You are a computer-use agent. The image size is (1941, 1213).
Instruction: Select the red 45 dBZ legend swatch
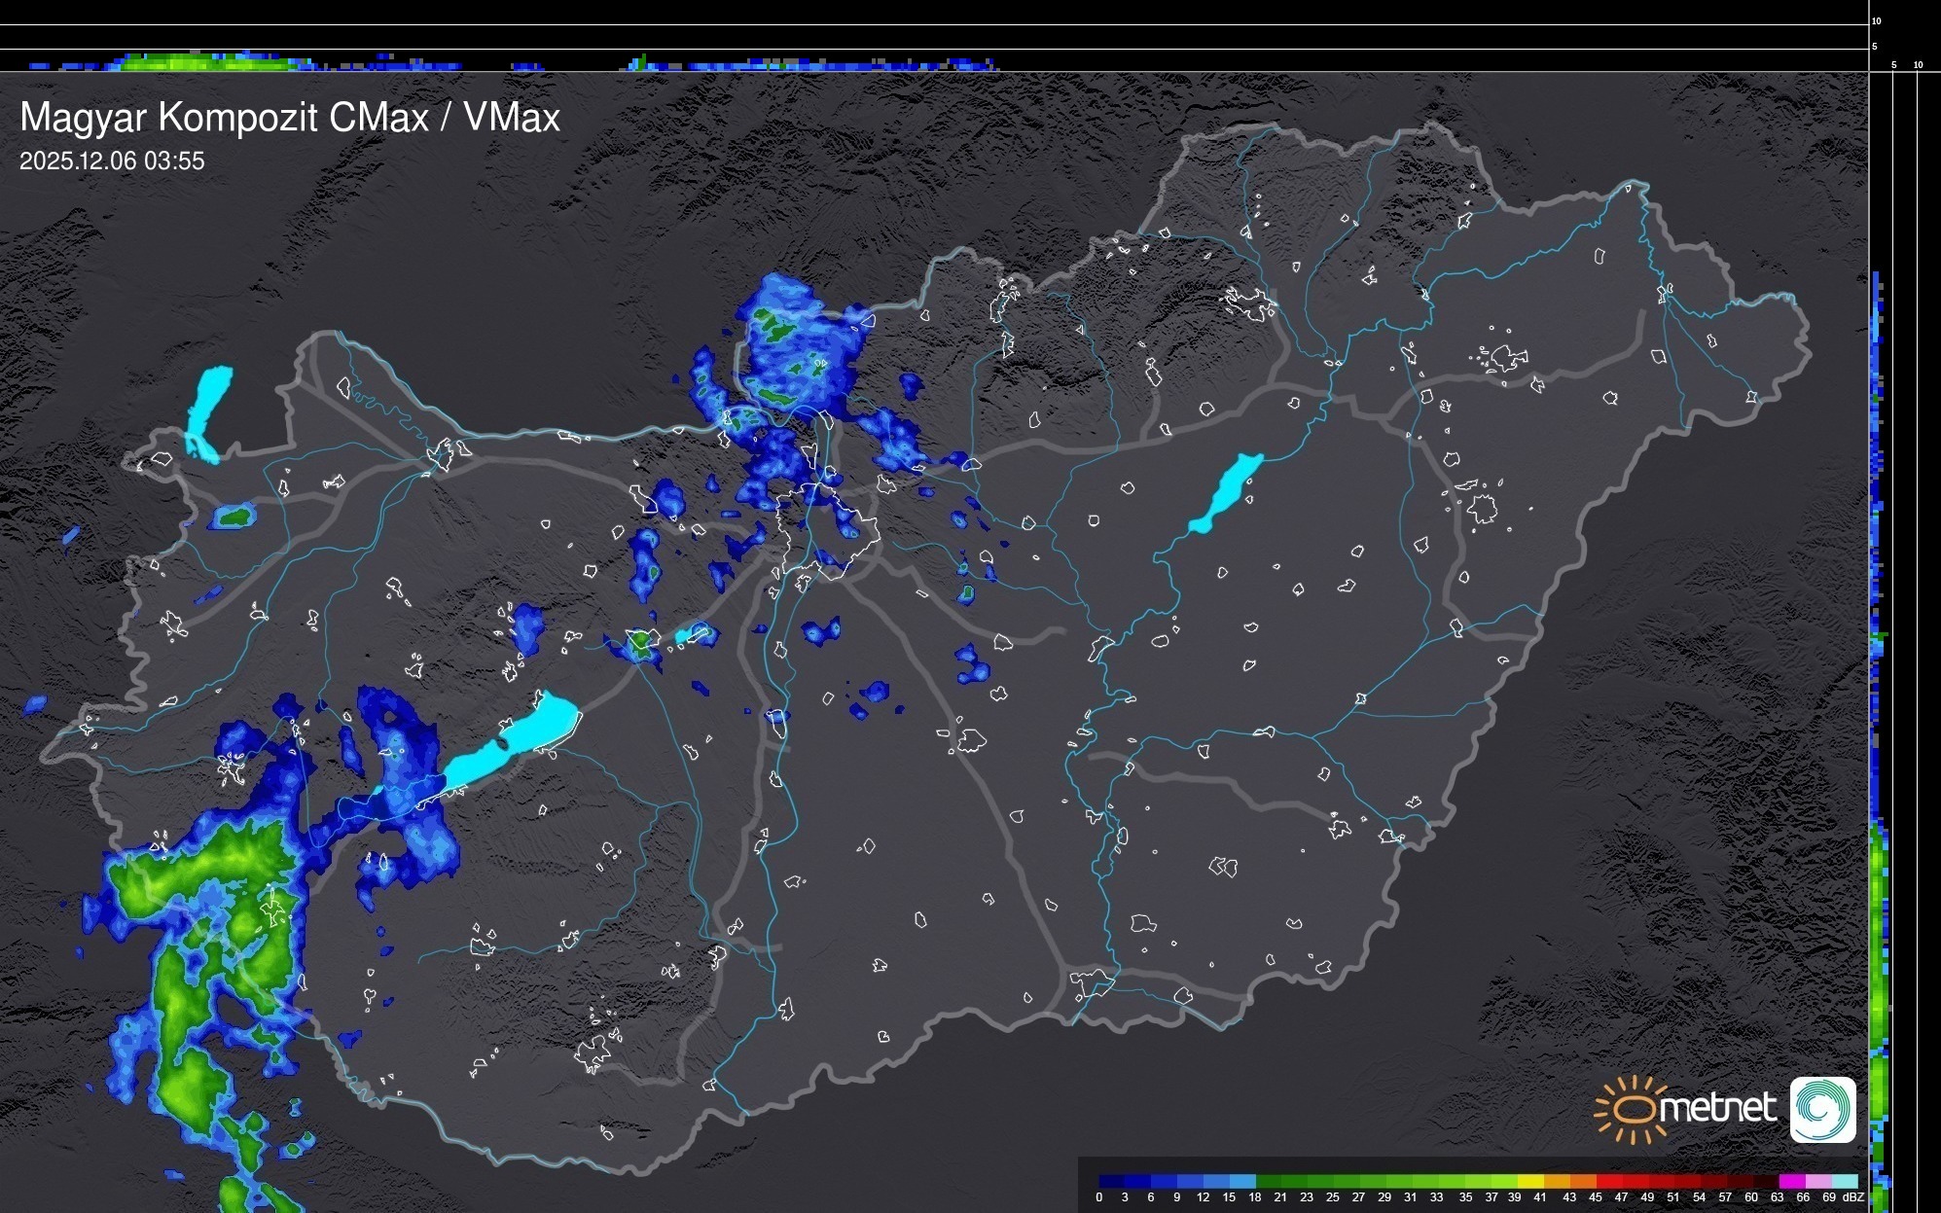(1608, 1181)
